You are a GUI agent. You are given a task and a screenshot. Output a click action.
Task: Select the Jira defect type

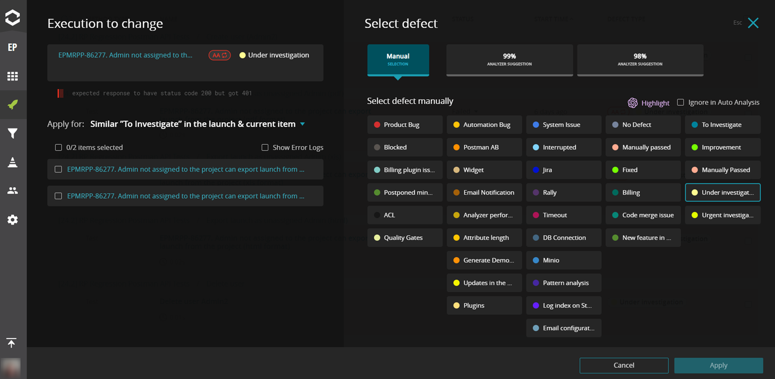coord(564,170)
